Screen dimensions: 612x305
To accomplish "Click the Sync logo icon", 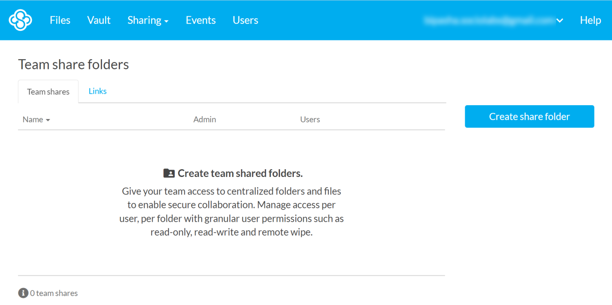I will [x=20, y=20].
